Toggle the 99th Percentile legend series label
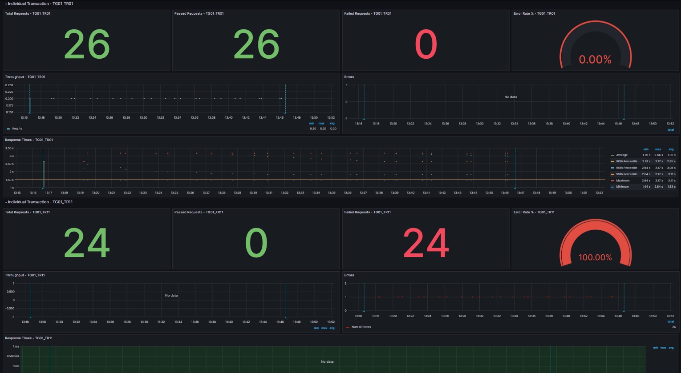 point(627,174)
